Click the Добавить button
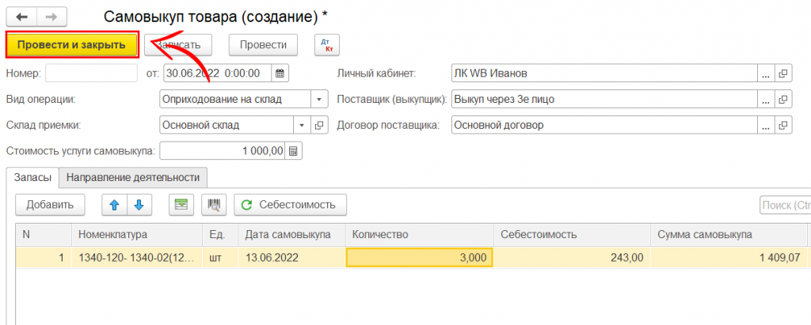811x325 pixels. point(51,205)
